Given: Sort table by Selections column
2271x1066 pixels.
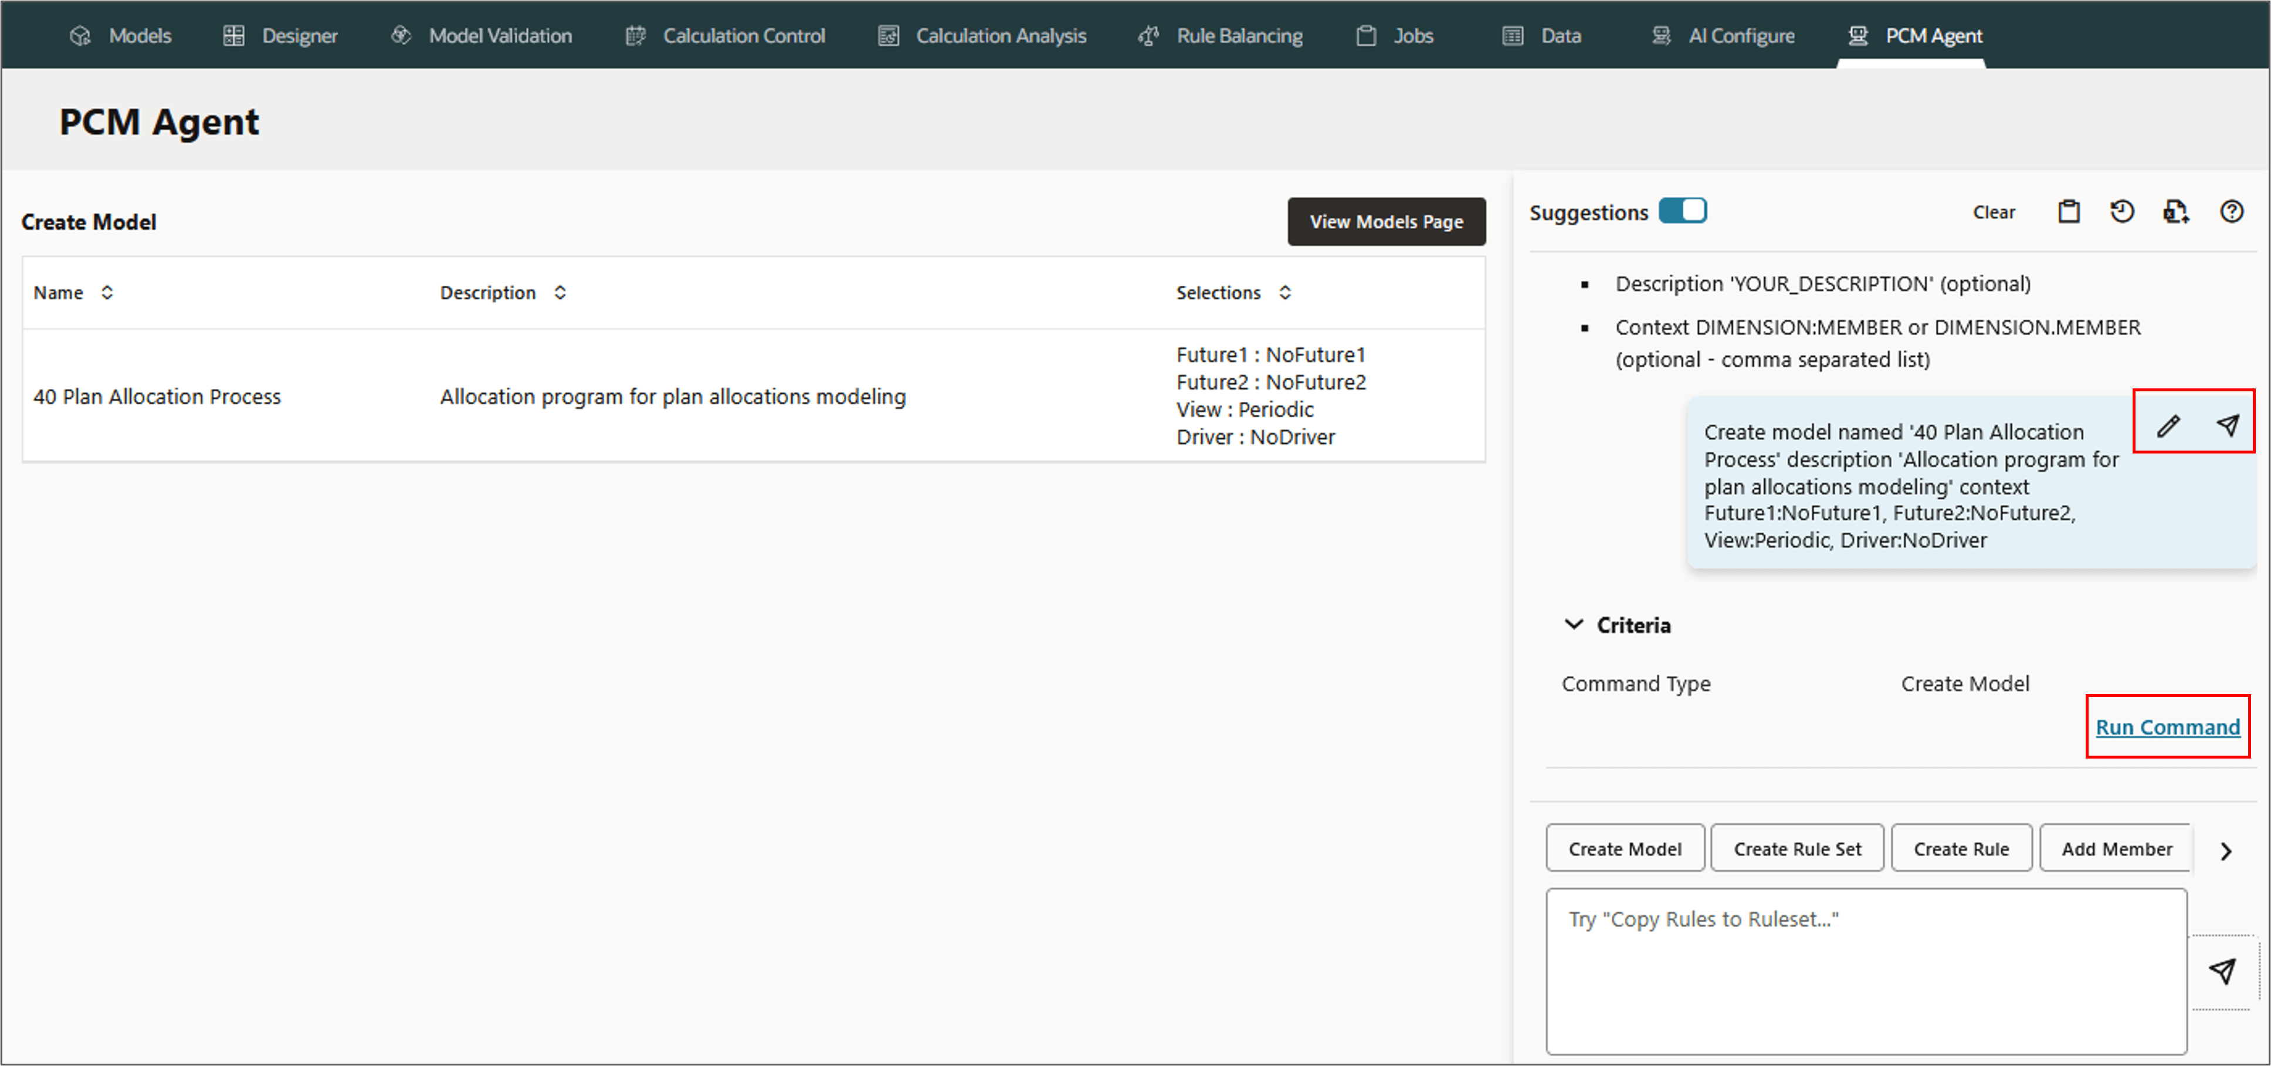Looking at the screenshot, I should pyautogui.click(x=1284, y=293).
